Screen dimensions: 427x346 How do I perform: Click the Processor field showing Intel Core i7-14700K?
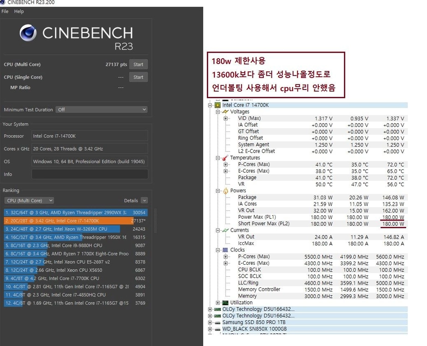(x=90, y=136)
